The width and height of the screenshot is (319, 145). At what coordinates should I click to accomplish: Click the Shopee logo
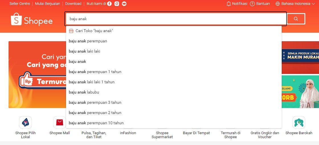[32, 19]
